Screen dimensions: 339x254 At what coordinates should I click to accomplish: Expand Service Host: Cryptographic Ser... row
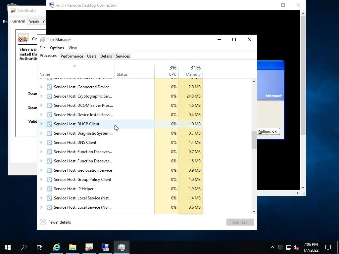(x=41, y=96)
